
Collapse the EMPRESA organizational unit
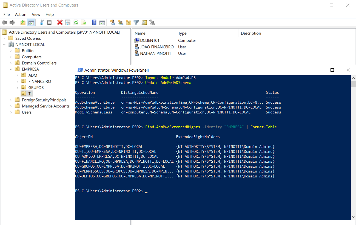coord(11,69)
